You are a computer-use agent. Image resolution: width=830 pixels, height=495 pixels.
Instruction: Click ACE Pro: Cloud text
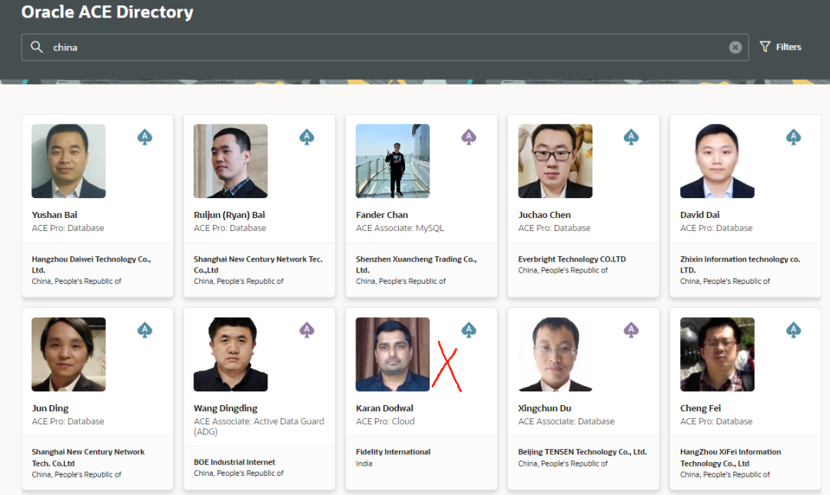pos(385,421)
